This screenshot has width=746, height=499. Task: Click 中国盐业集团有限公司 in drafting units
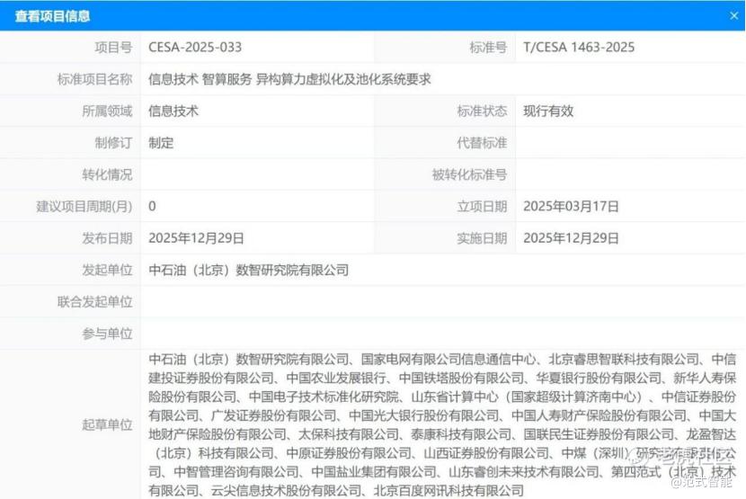(x=374, y=472)
